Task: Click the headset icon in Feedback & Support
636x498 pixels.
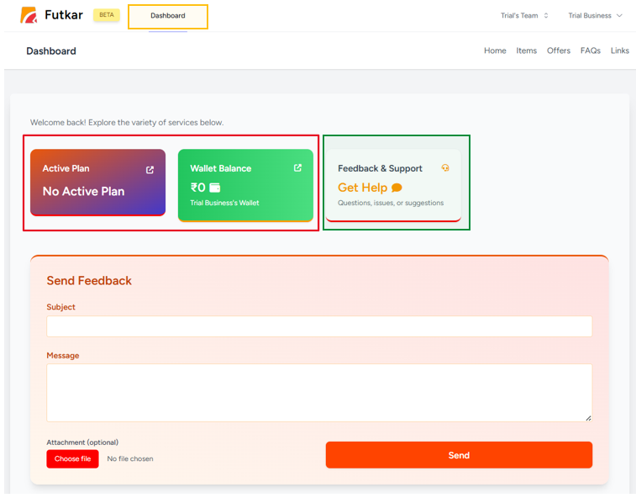Action: click(445, 167)
